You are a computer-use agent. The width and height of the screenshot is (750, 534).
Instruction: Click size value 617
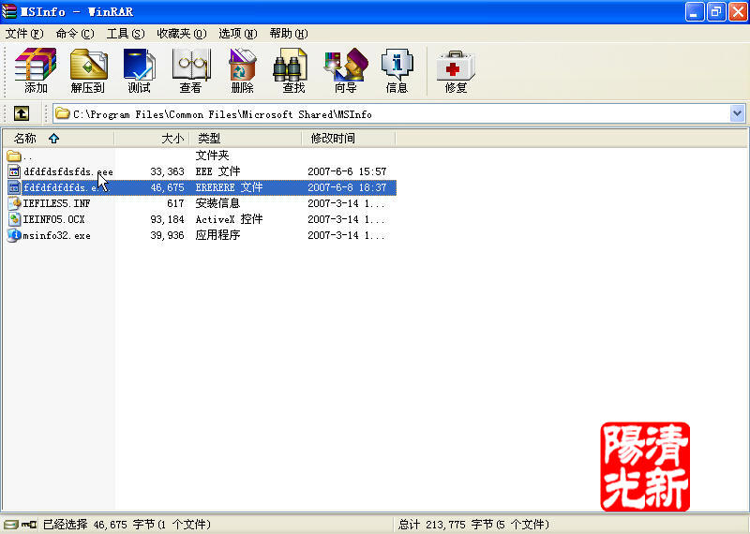175,203
